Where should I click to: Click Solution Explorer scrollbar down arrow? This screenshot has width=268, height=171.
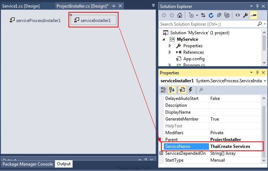pos(264,63)
